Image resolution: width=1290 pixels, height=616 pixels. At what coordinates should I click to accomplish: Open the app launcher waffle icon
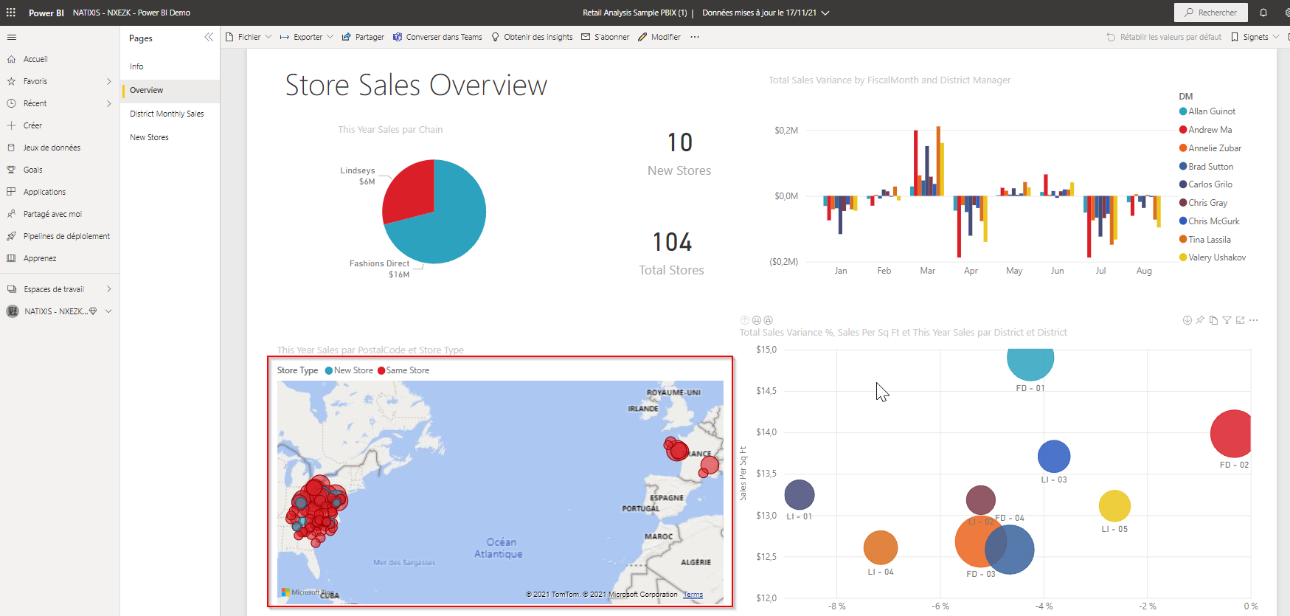(x=11, y=13)
